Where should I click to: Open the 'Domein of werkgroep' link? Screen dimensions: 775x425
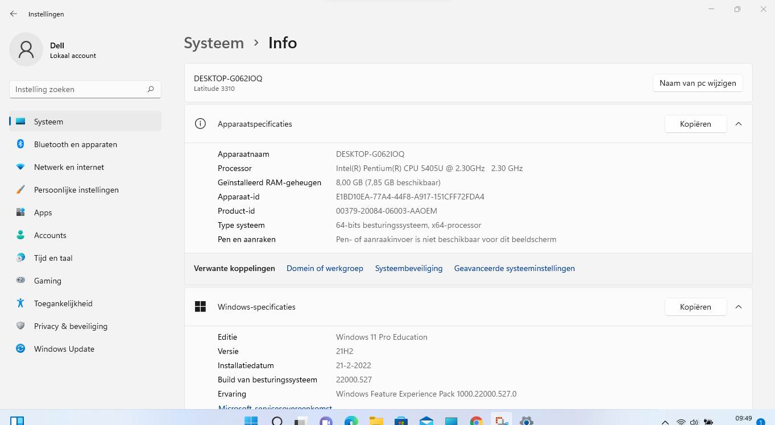coord(325,268)
